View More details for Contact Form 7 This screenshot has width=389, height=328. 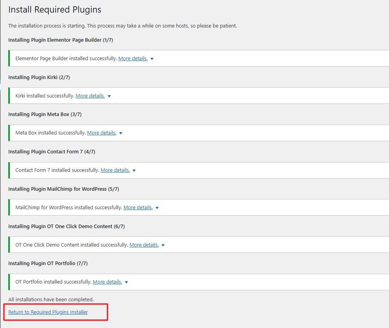pos(115,170)
